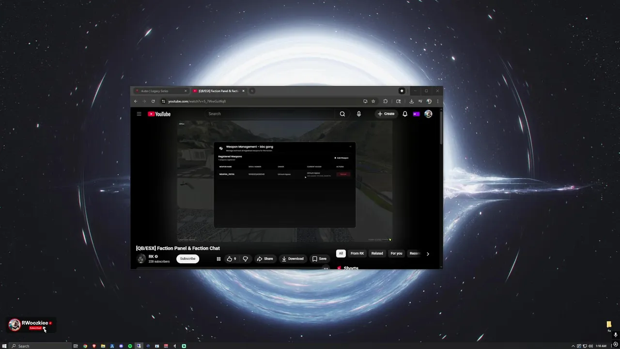Download the Faction Panel video
The image size is (620, 349).
(x=293, y=259)
